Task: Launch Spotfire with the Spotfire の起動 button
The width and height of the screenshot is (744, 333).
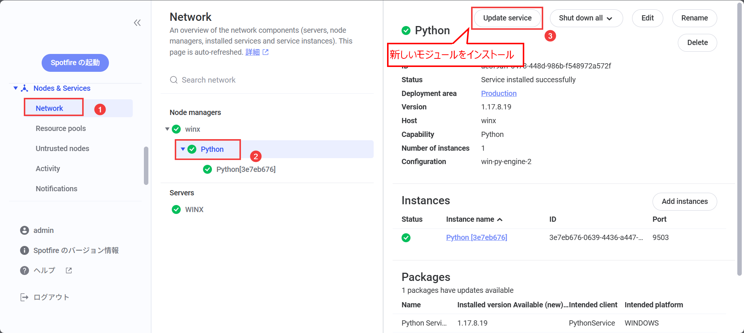Action: 75,63
